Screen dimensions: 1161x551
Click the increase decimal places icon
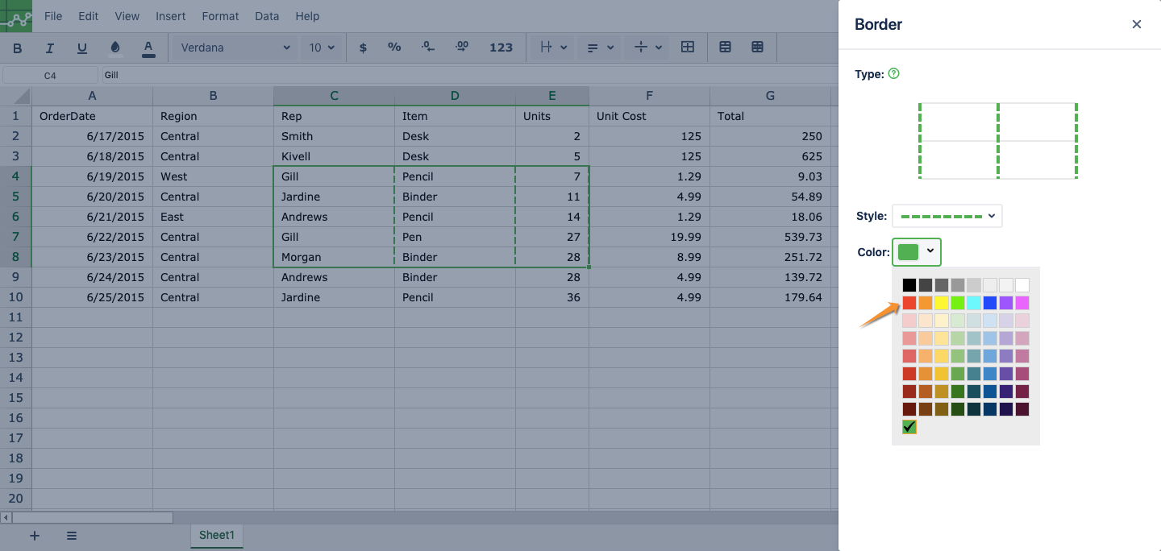click(462, 48)
